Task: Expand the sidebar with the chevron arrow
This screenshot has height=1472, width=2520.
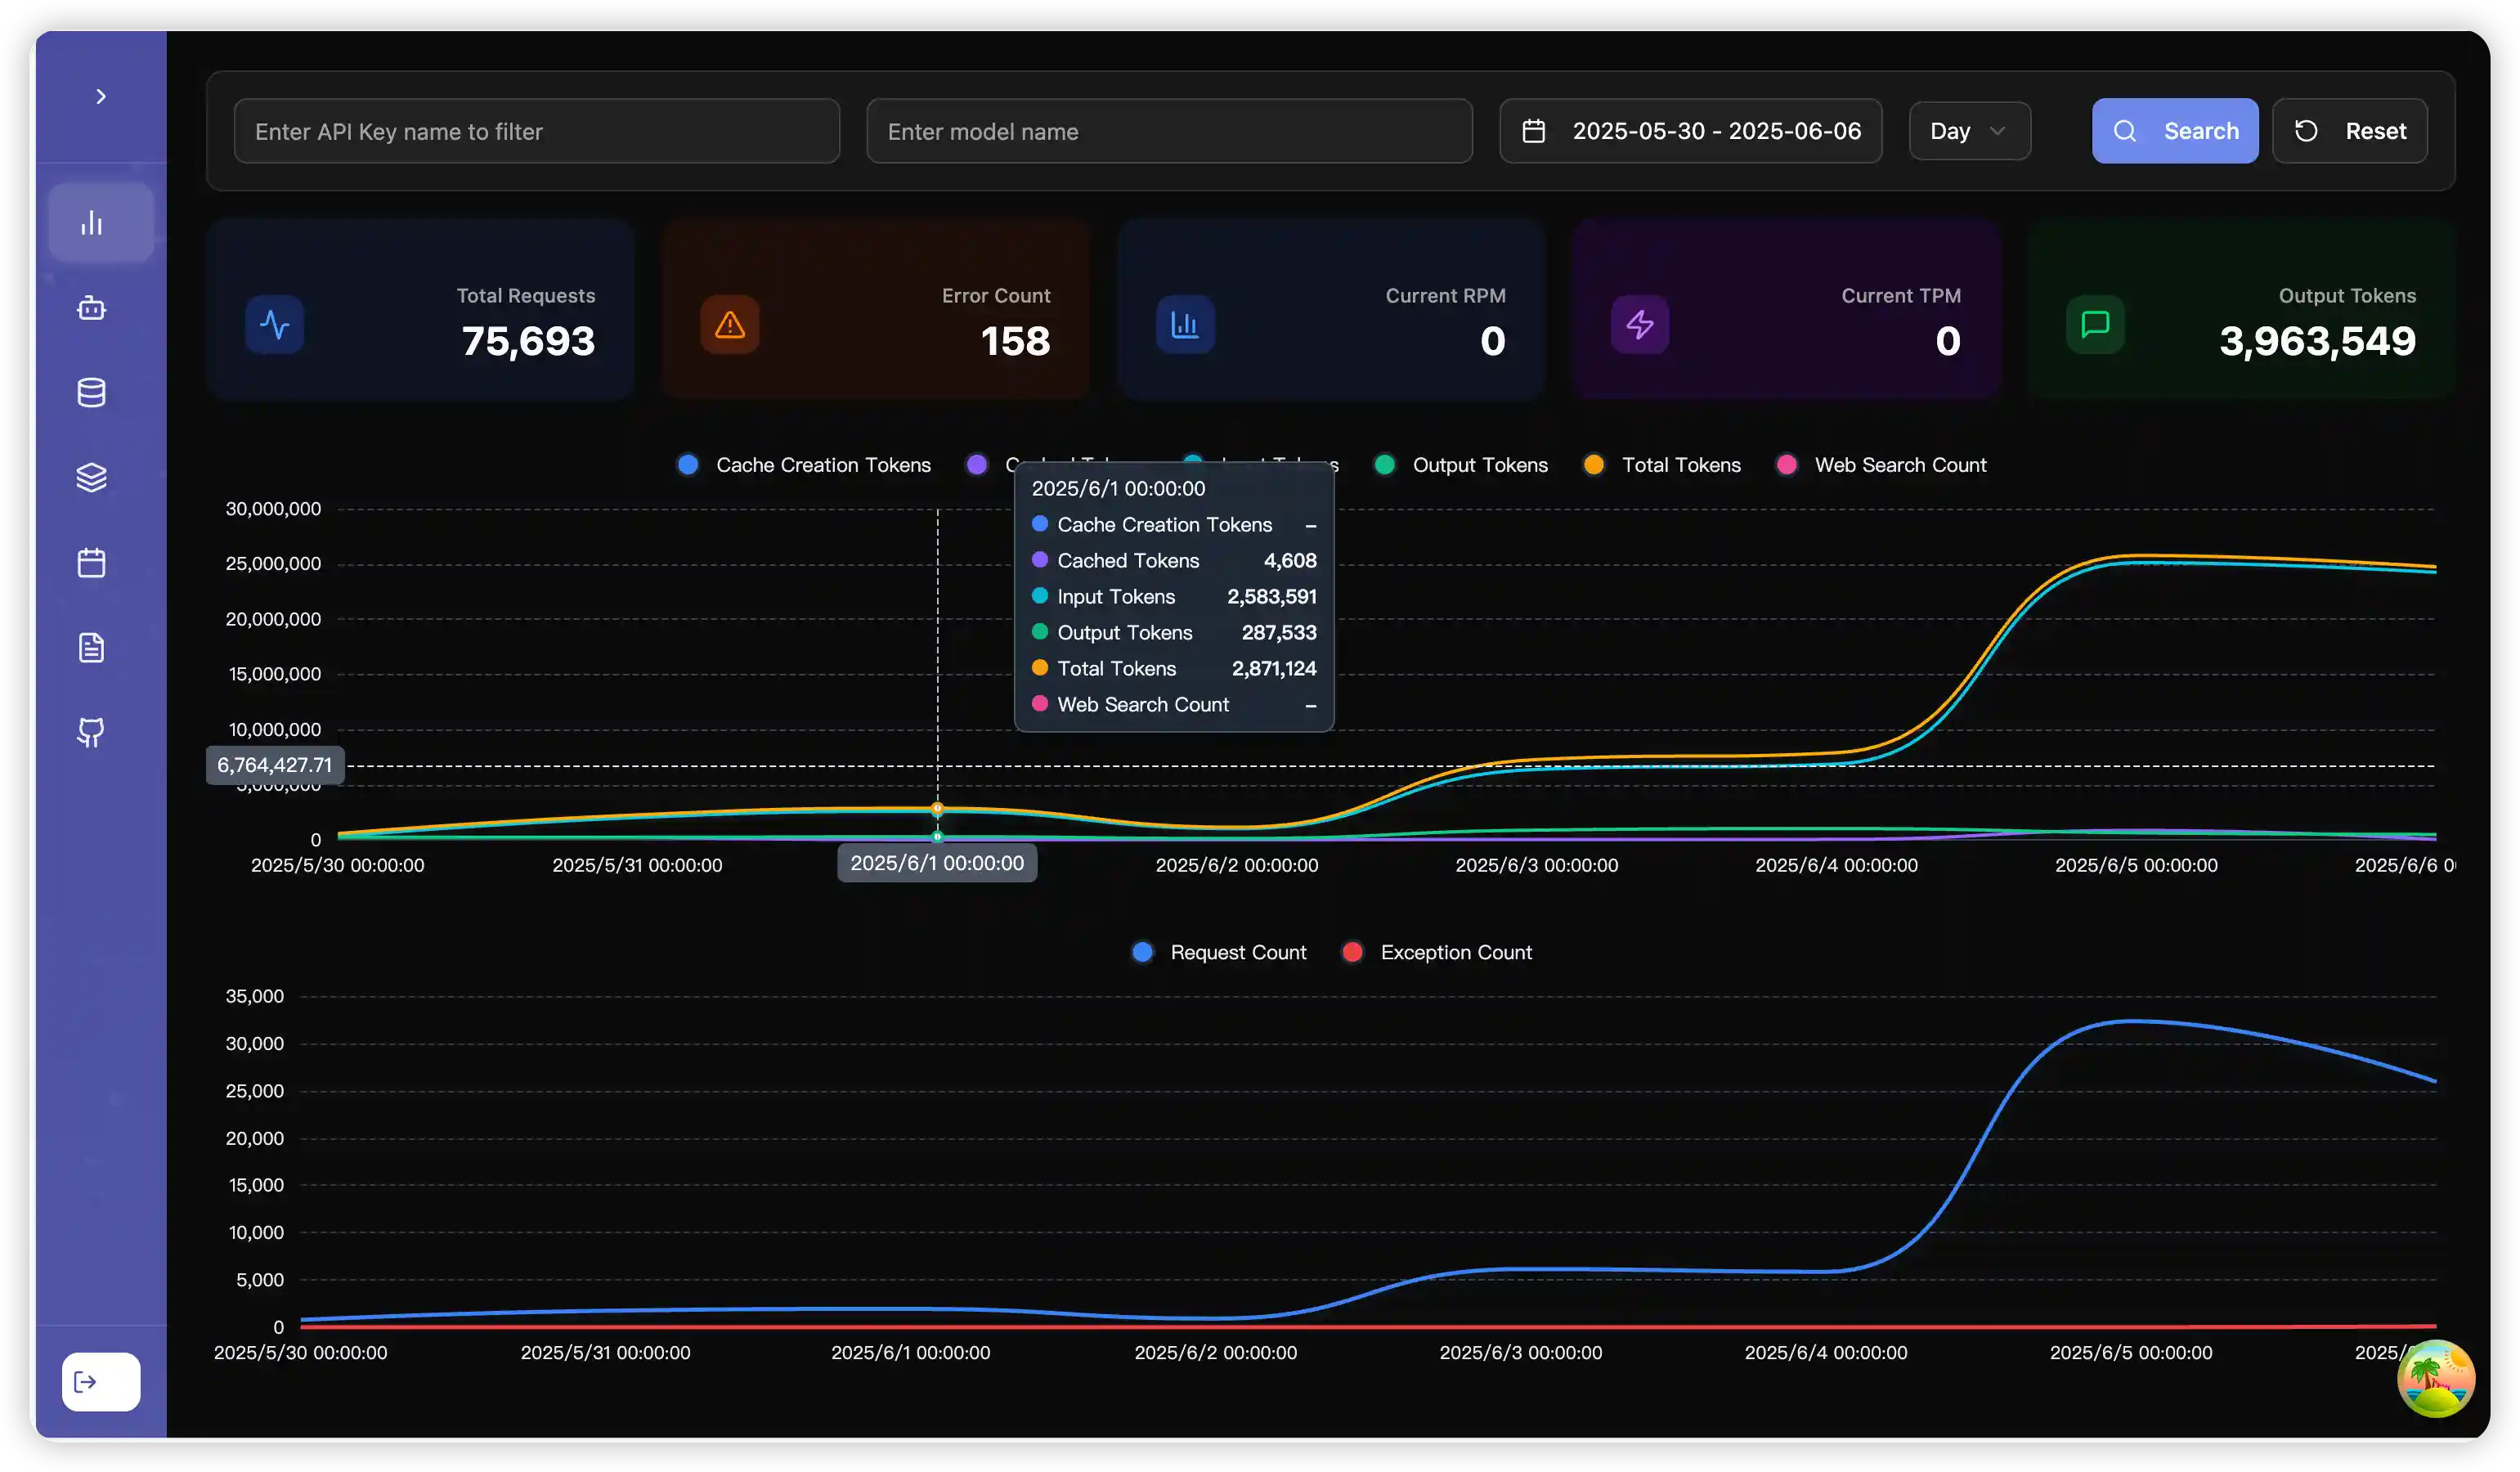Action: [100, 97]
